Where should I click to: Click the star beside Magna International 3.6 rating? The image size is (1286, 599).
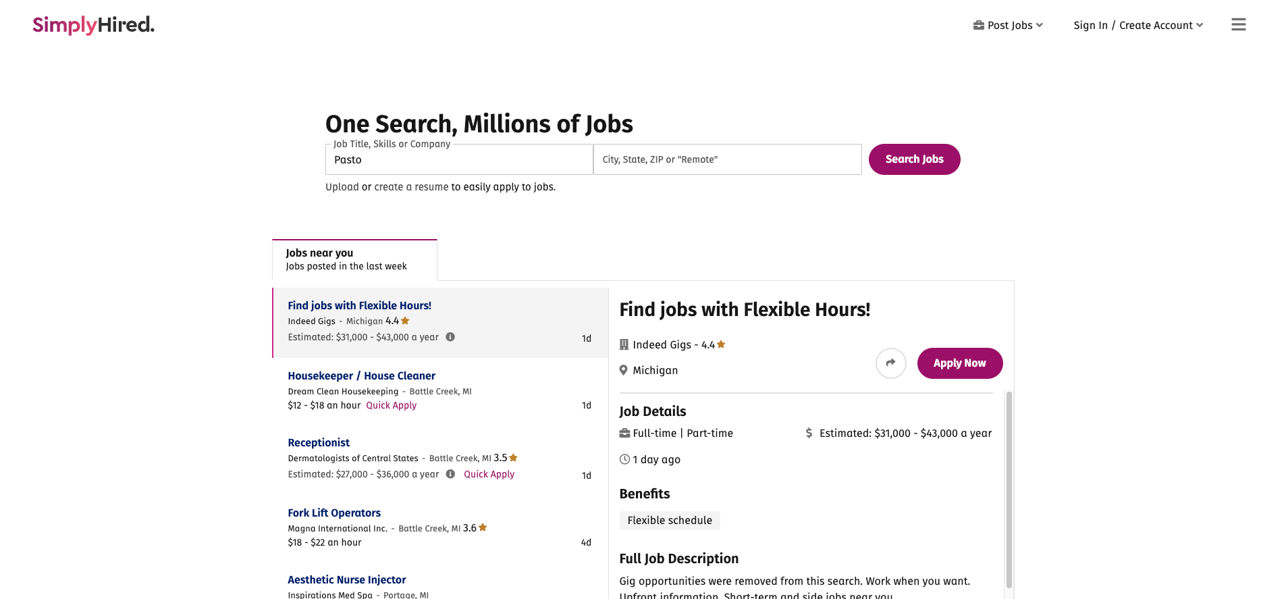tap(483, 527)
